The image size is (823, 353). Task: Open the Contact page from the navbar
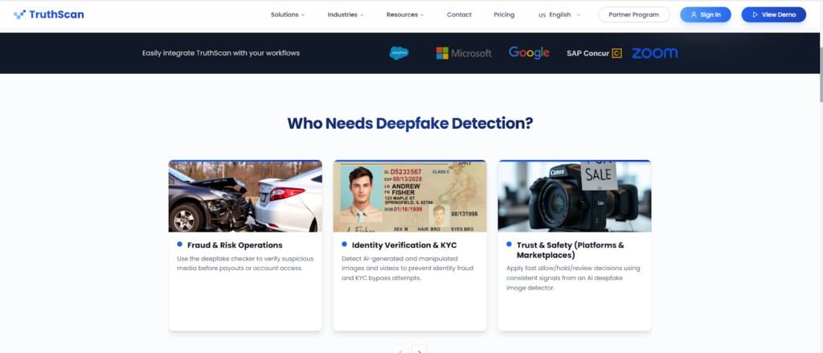459,14
